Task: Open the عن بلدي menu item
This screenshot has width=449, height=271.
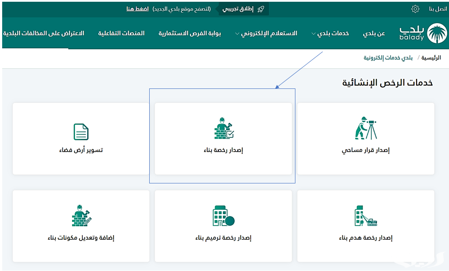Action: 374,34
